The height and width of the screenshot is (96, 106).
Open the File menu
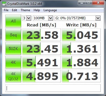click(6, 10)
